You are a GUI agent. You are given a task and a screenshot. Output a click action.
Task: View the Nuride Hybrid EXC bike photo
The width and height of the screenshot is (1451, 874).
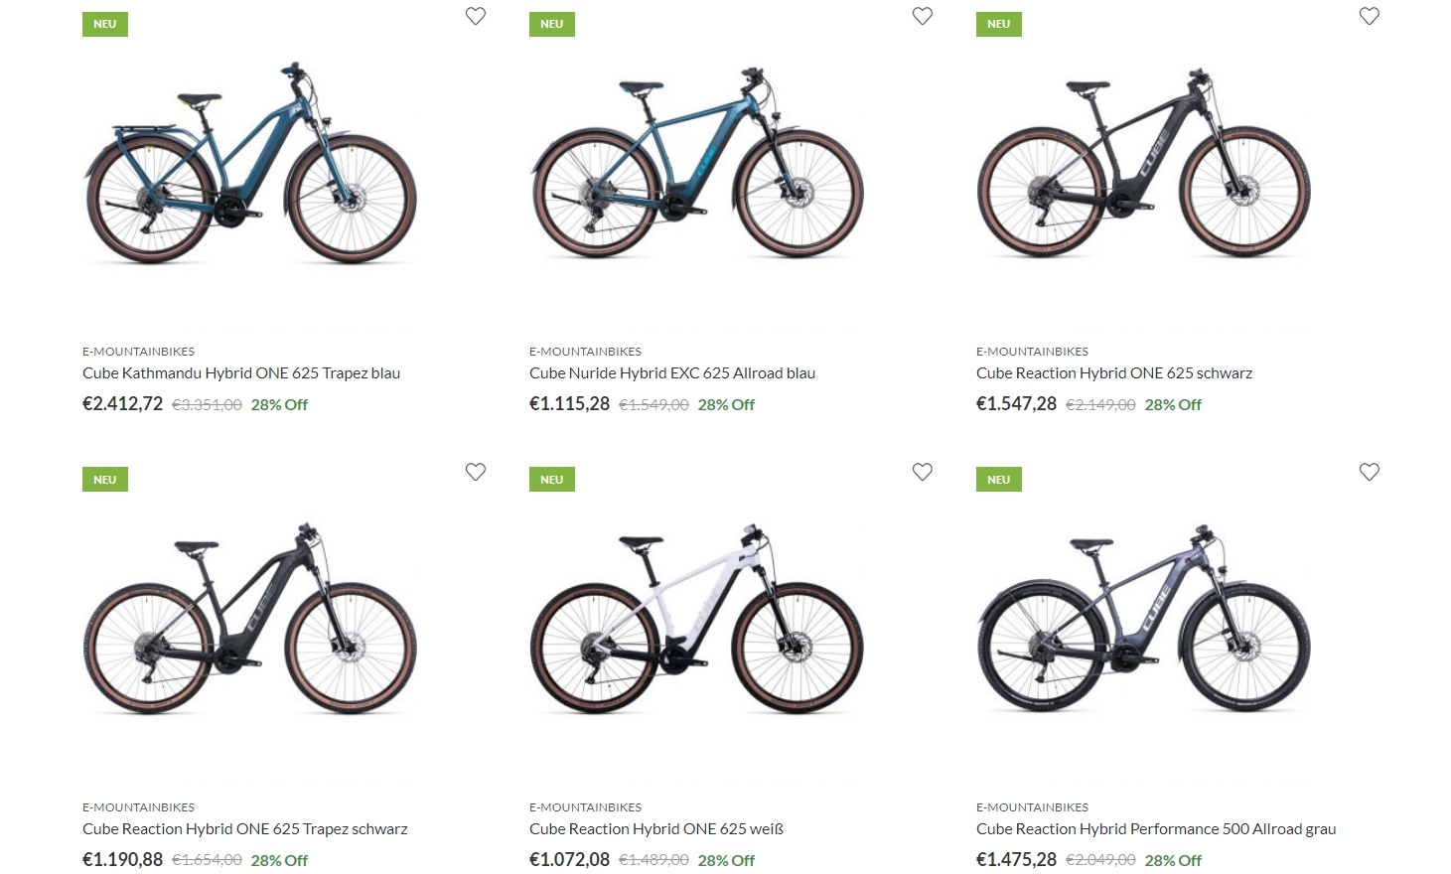point(697,163)
